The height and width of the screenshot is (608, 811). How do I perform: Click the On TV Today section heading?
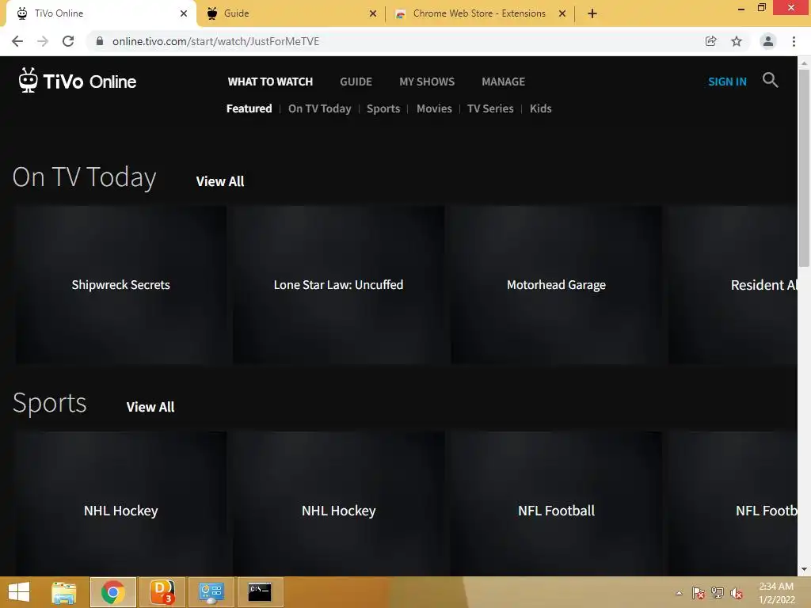coord(84,177)
